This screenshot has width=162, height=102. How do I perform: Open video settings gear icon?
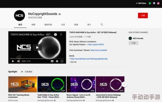57,61
